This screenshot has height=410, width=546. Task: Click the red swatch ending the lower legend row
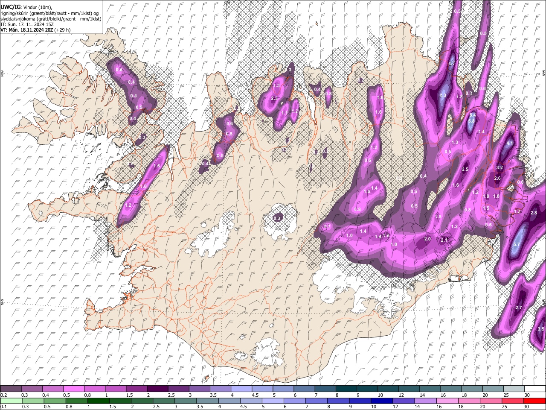coord(534,401)
